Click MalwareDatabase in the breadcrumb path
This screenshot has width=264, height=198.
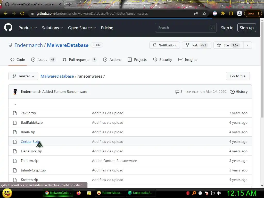pyautogui.click(x=57, y=76)
